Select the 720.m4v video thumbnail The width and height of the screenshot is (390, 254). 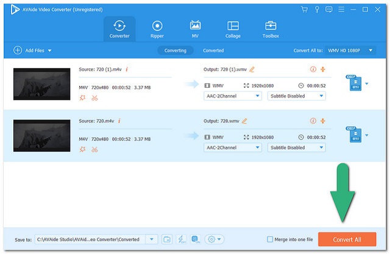pos(42,136)
